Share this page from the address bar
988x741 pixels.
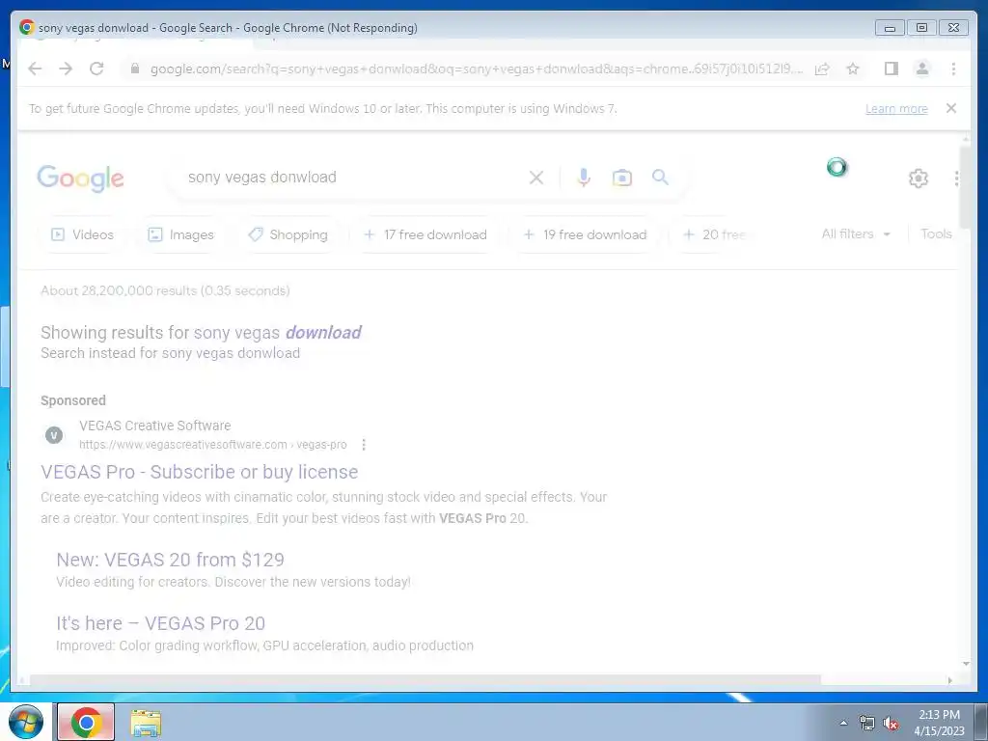pyautogui.click(x=822, y=69)
